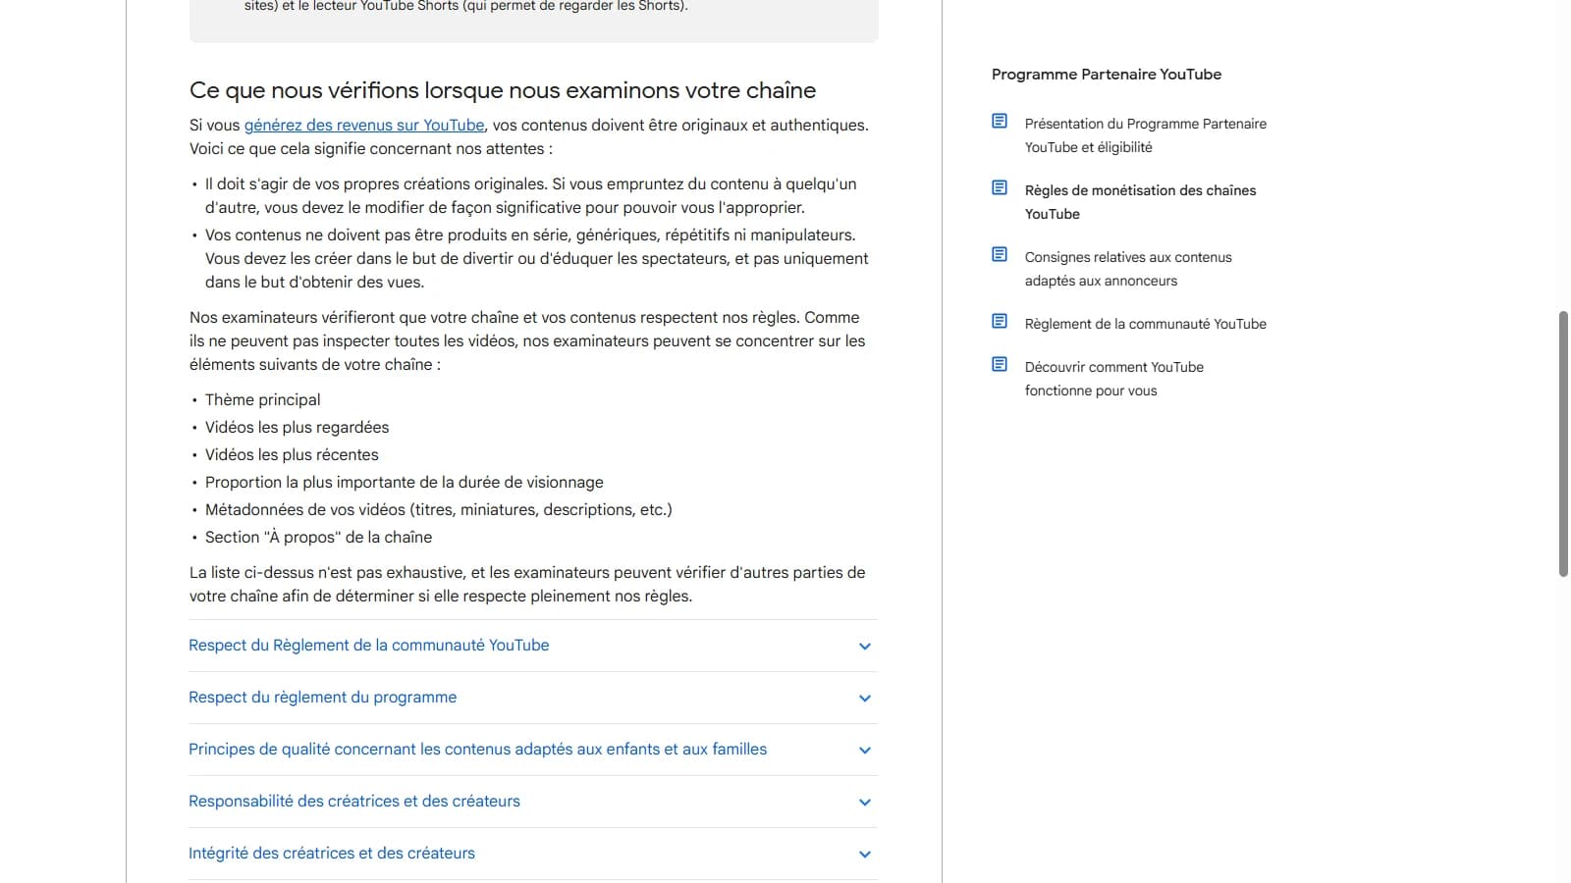Image resolution: width=1571 pixels, height=883 pixels.
Task: Click the 'Programme Partenaire YouTube' sidebar heading
Action: coord(1107,75)
